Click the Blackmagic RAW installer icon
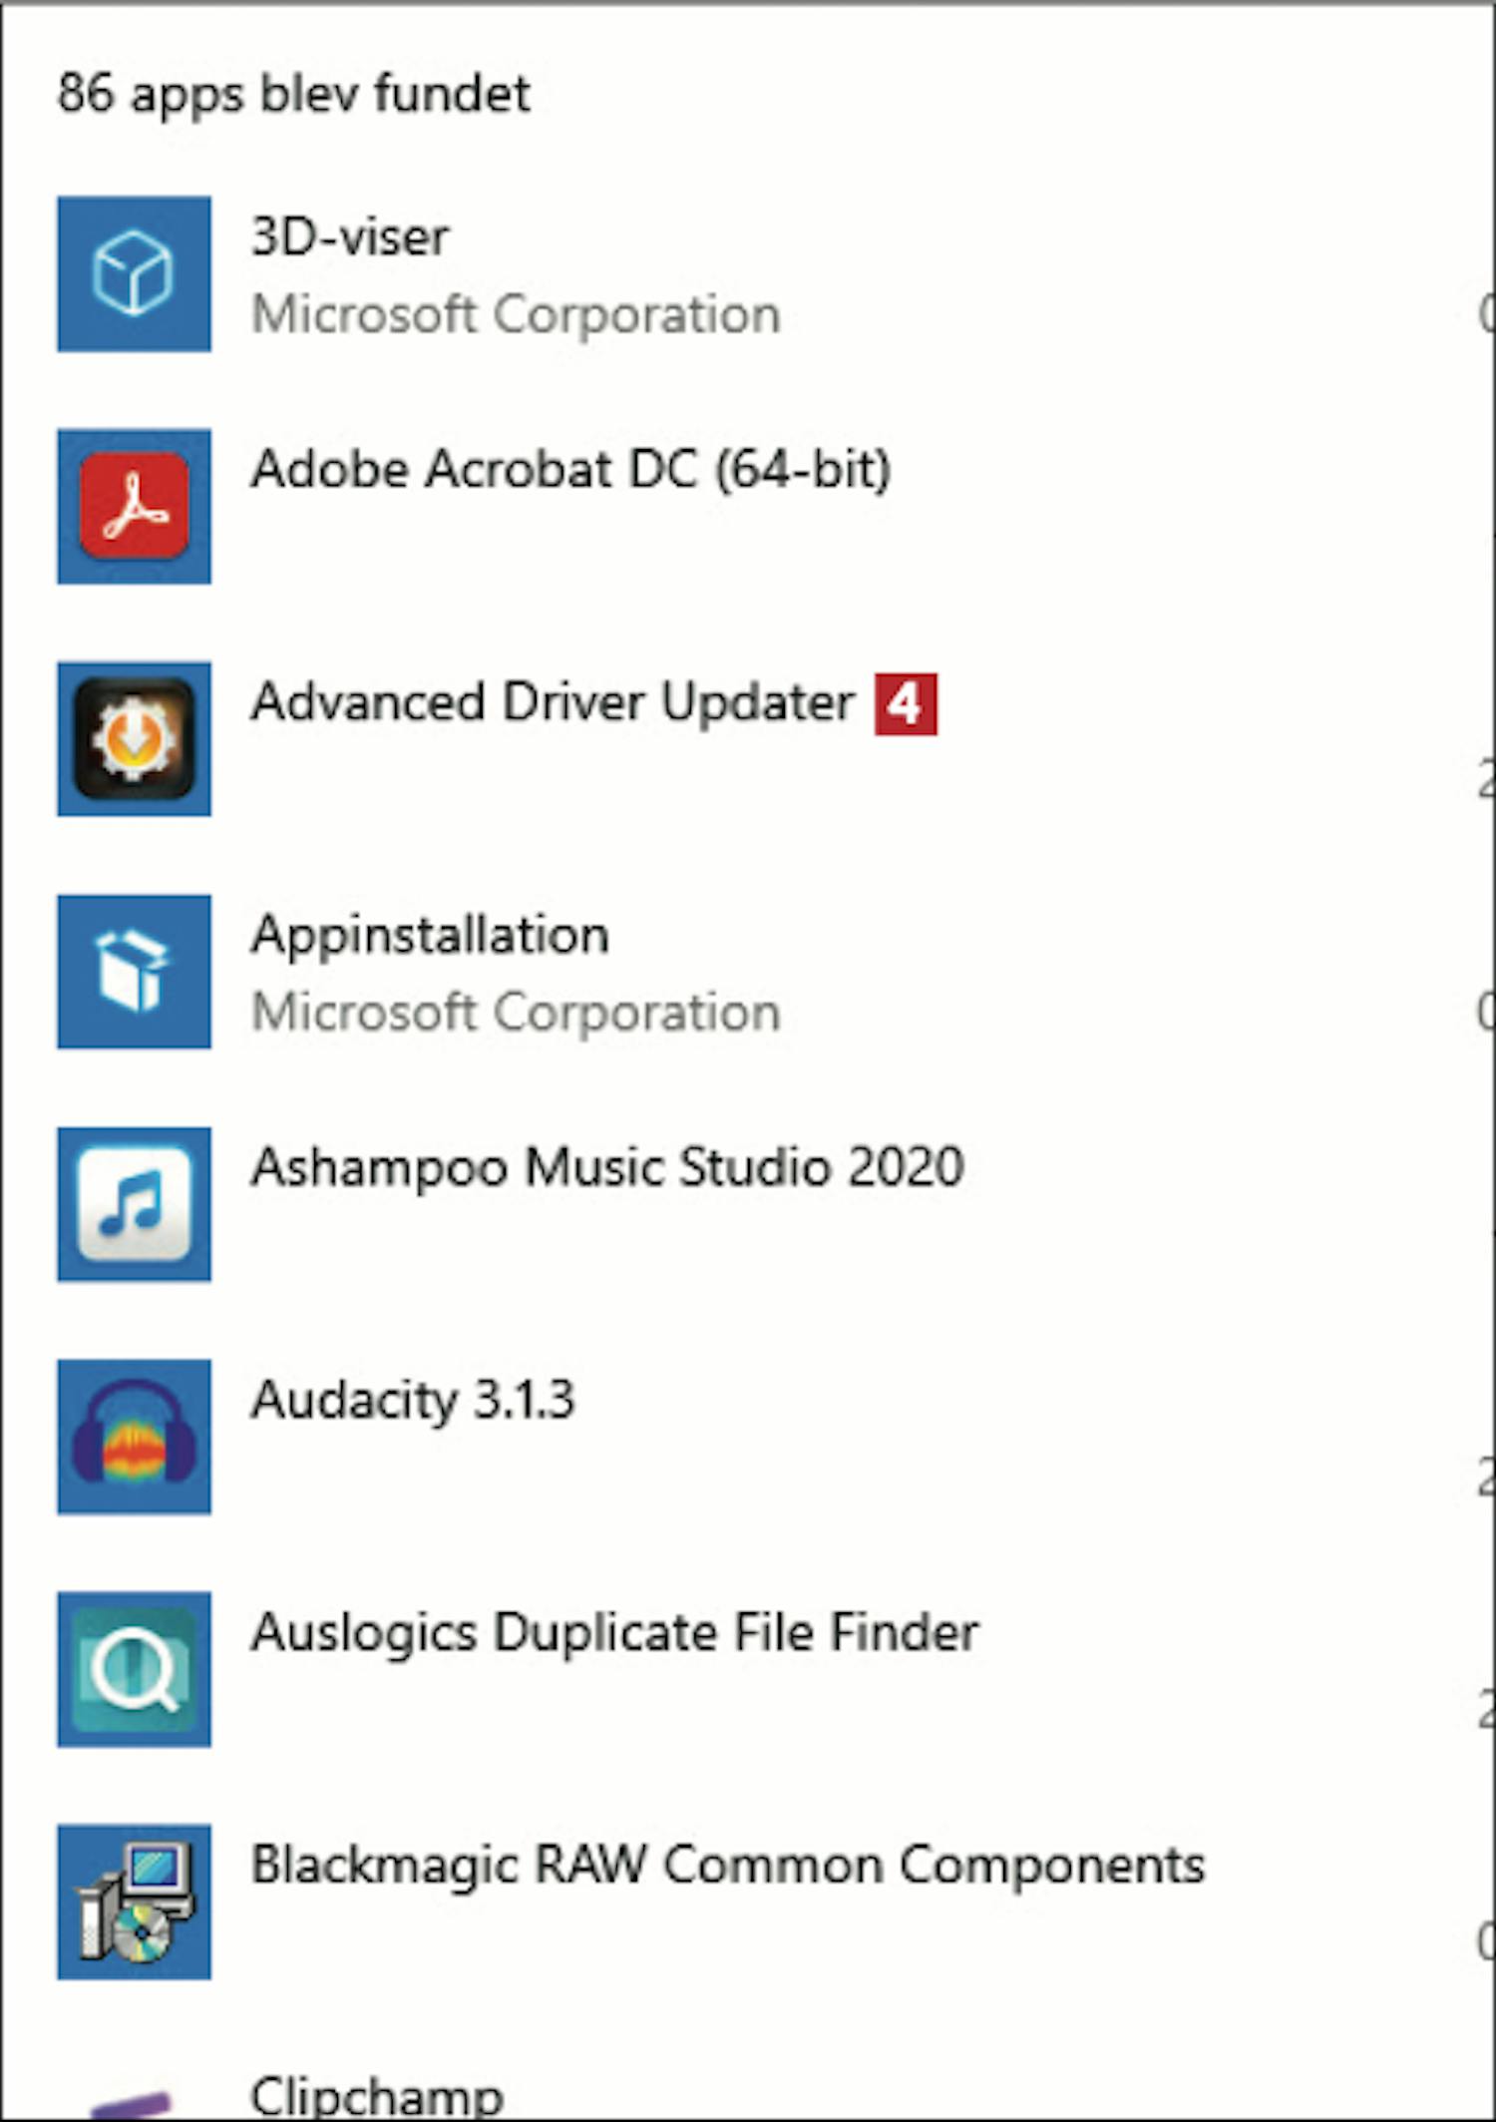1496x2122 pixels. click(x=134, y=1902)
